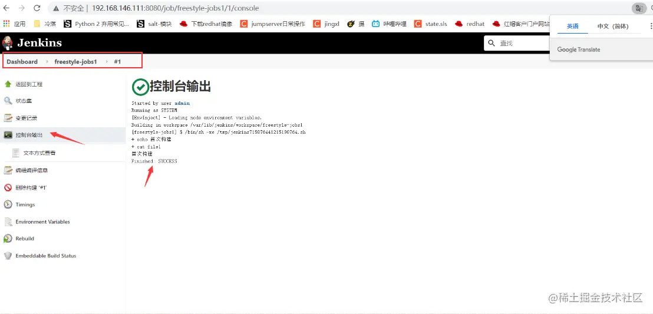Open the 哔哩哔哩 bookmark

click(389, 24)
